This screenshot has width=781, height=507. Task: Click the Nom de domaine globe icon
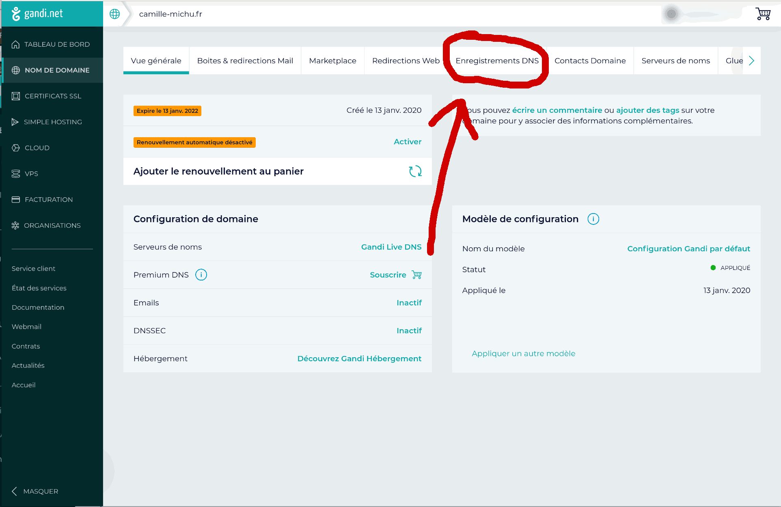tap(16, 70)
